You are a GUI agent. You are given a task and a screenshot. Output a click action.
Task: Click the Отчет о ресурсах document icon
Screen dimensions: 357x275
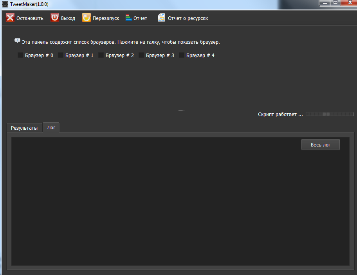161,18
